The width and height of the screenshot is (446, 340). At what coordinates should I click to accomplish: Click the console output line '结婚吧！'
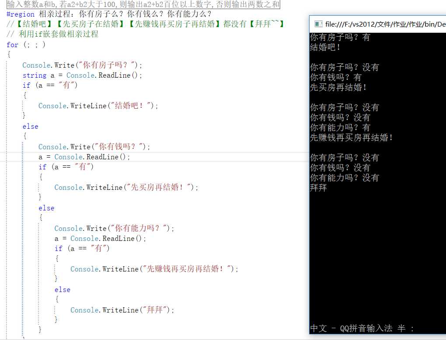coord(325,47)
